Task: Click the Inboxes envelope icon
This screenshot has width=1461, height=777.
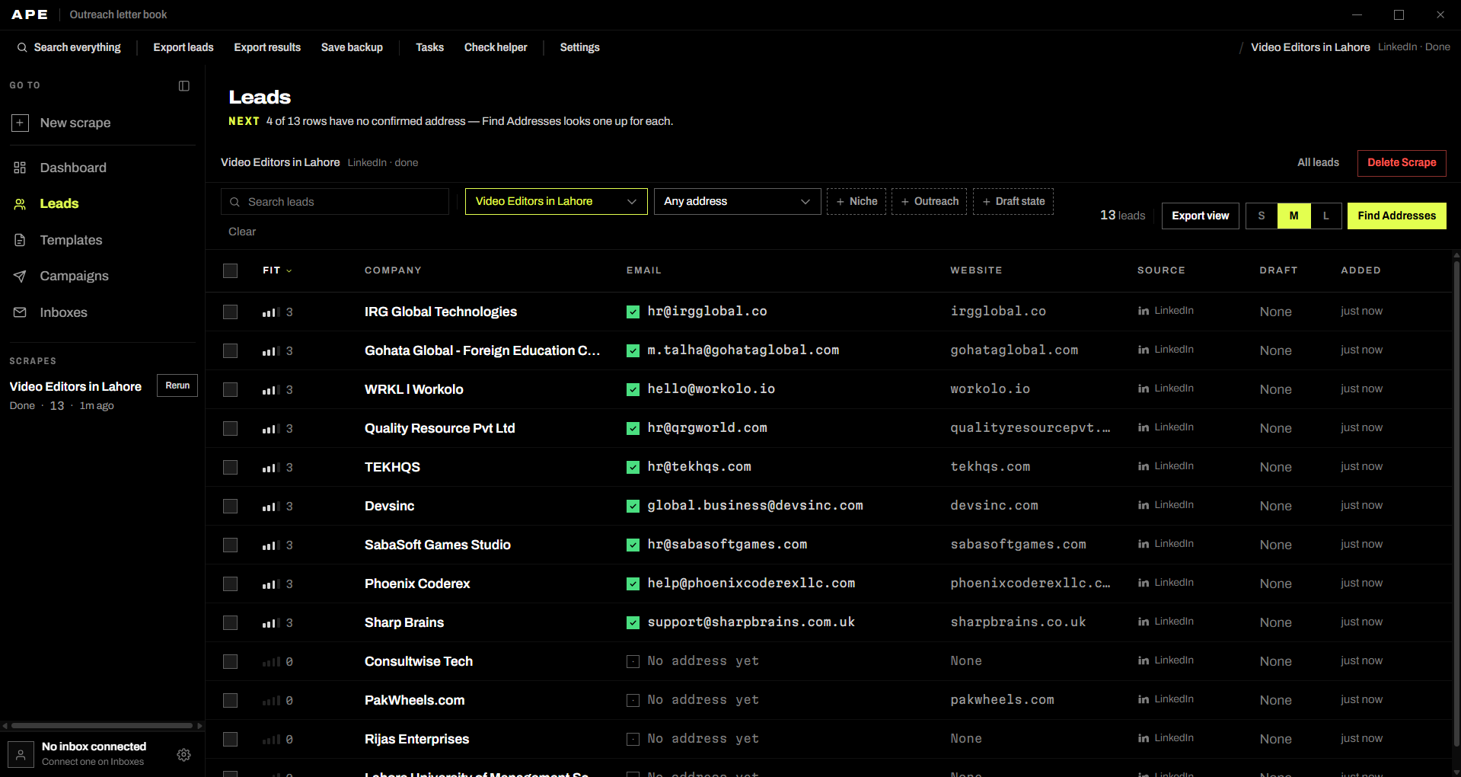Action: coord(20,312)
